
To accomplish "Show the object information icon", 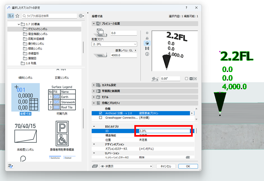I will pyautogui.click(x=147, y=54).
